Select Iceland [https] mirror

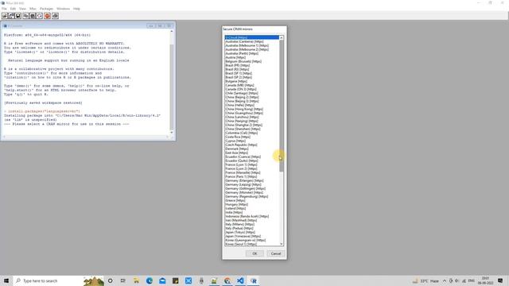coord(252,208)
